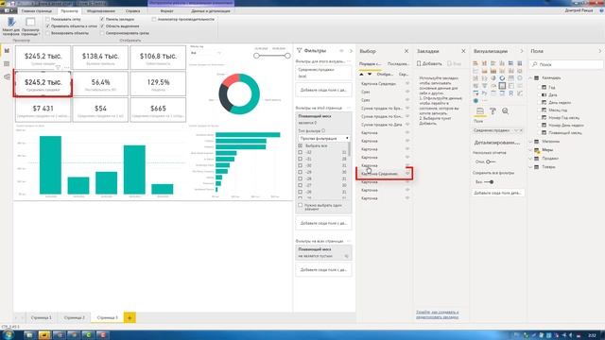The width and height of the screenshot is (605, 340).
Task: Expand the Sales table in Fields
Action: (531, 159)
